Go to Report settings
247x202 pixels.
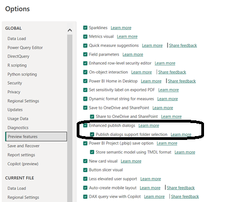tap(21, 155)
